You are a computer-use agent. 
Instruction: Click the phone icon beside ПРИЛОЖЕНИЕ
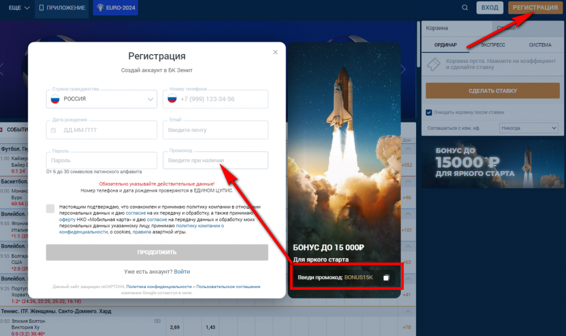tap(41, 8)
